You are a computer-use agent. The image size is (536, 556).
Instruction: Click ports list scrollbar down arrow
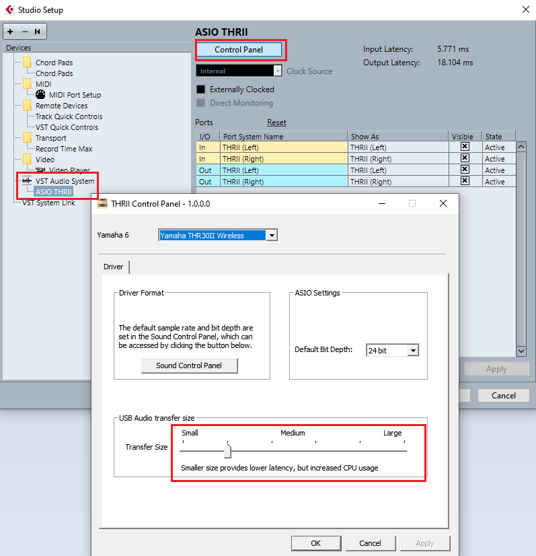tap(521, 351)
